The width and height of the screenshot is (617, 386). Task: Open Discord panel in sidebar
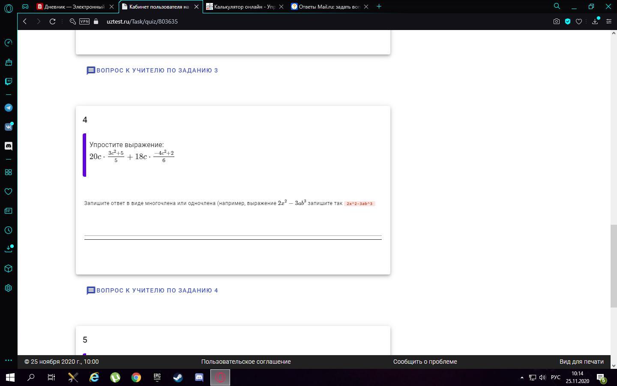tap(8, 146)
